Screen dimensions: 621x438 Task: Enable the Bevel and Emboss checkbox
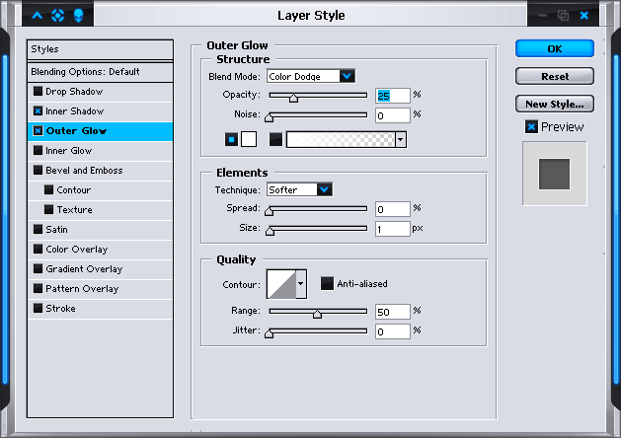click(x=39, y=170)
